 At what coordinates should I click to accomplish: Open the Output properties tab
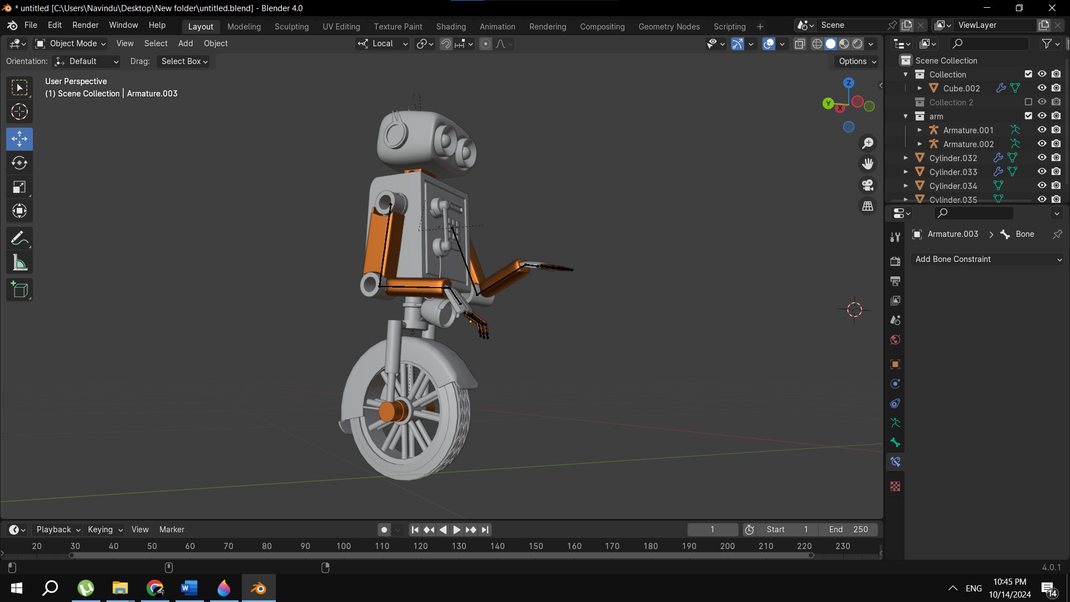click(x=895, y=281)
